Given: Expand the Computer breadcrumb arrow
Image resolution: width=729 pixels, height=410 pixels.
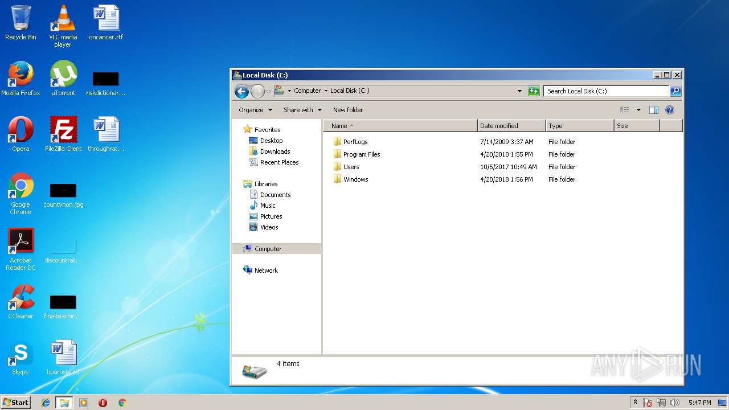Looking at the screenshot, I should tap(326, 91).
